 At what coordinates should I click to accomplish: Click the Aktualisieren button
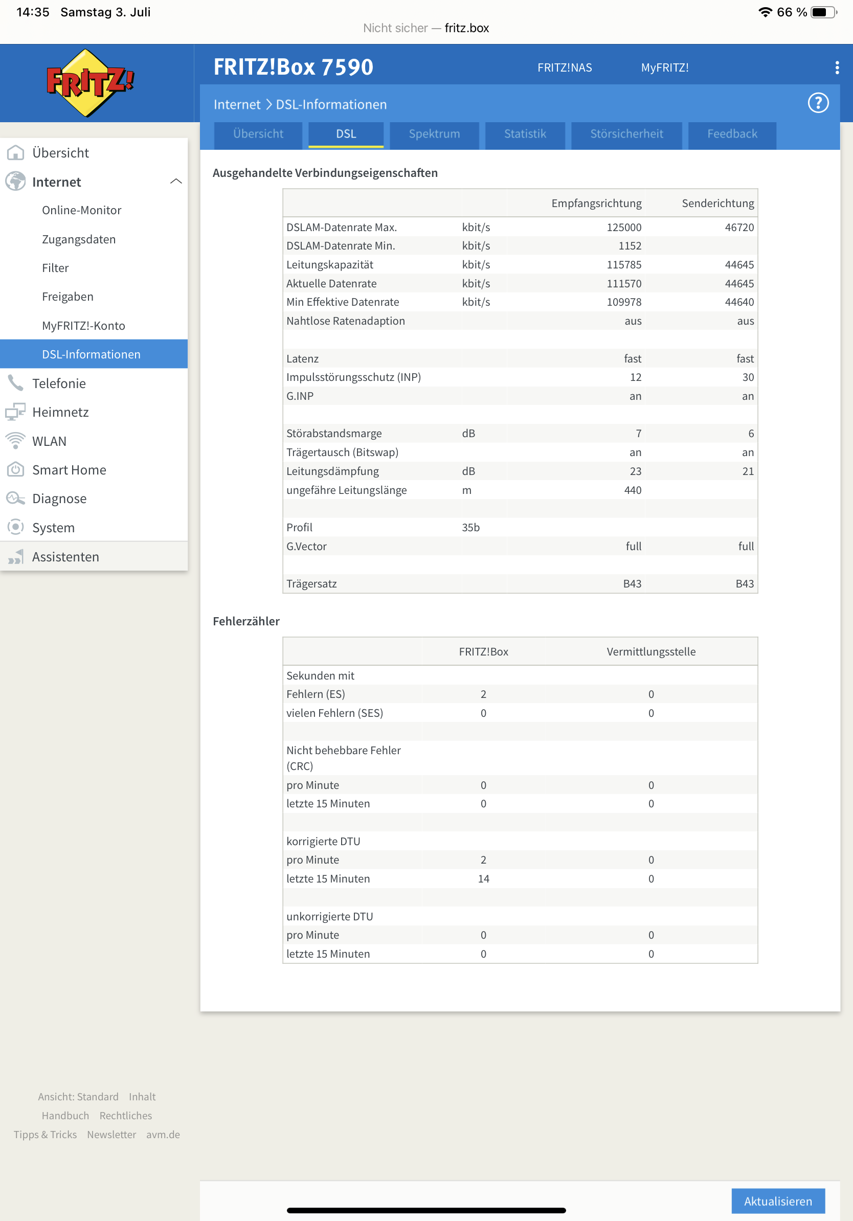pos(778,1201)
